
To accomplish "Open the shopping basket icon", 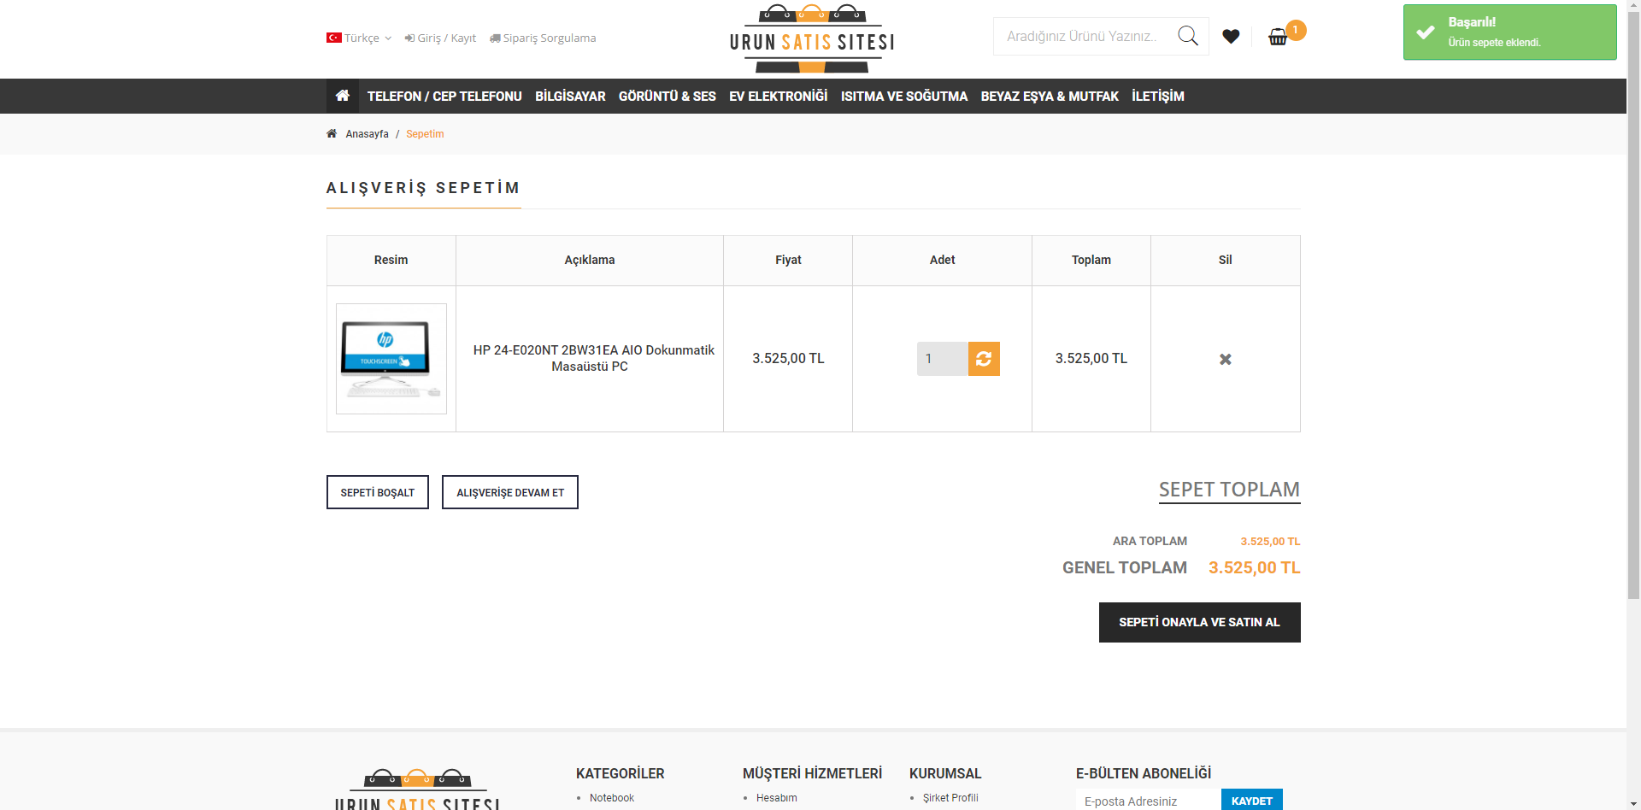I will coord(1278,37).
